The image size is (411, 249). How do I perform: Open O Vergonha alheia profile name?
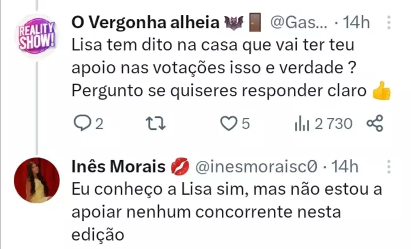pos(146,23)
